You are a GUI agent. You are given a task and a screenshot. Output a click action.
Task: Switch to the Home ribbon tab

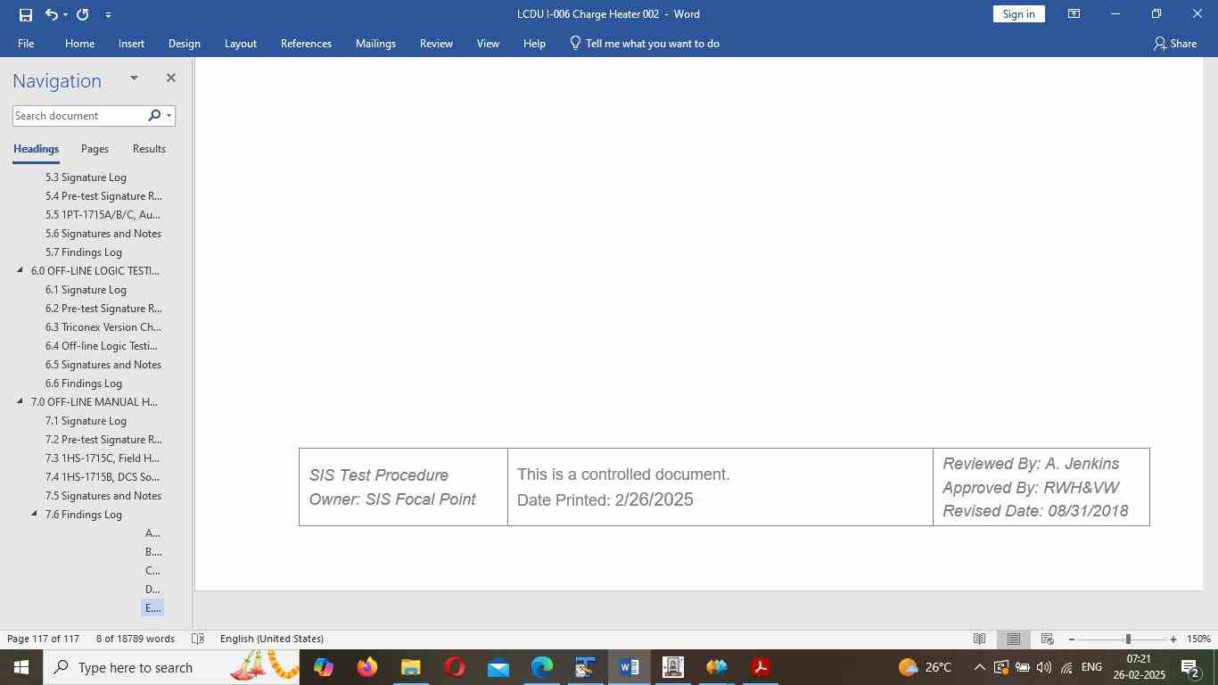[x=79, y=44]
